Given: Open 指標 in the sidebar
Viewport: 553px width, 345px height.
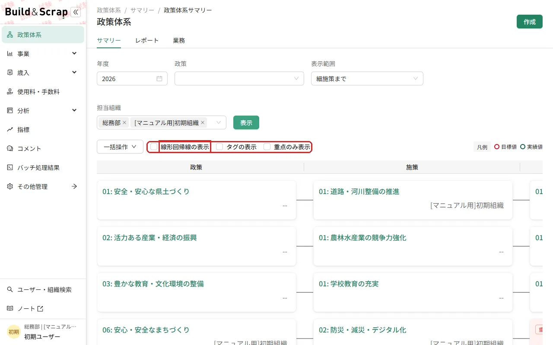Looking at the screenshot, I should click(x=43, y=130).
